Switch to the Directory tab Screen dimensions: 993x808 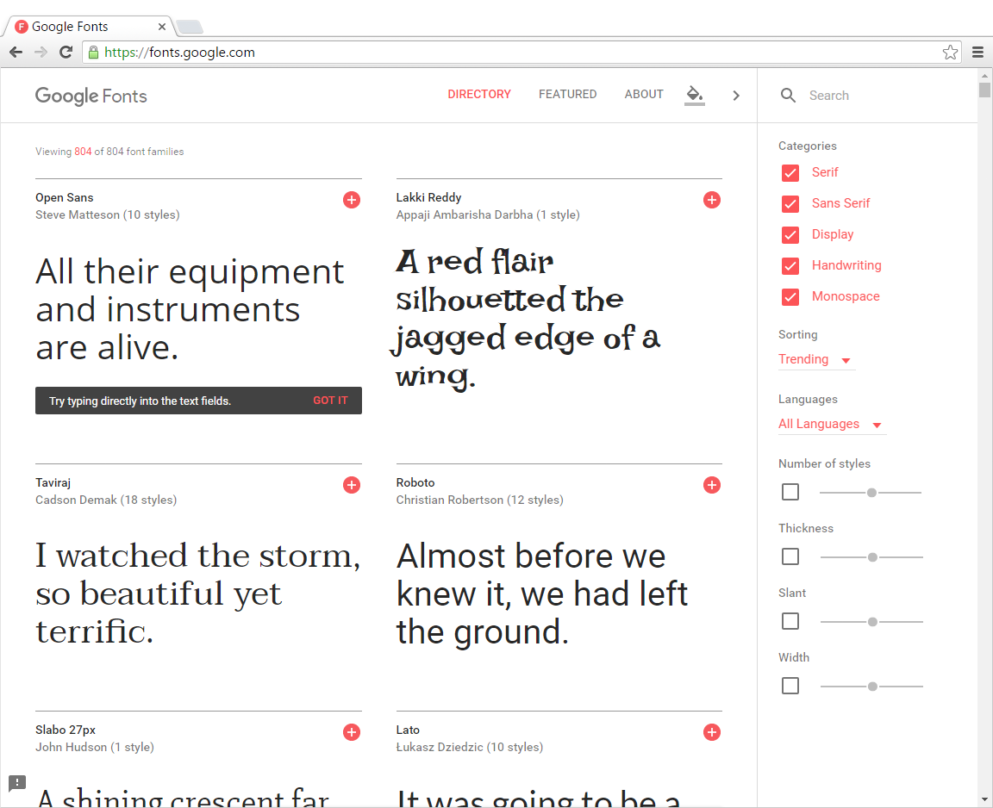point(478,94)
